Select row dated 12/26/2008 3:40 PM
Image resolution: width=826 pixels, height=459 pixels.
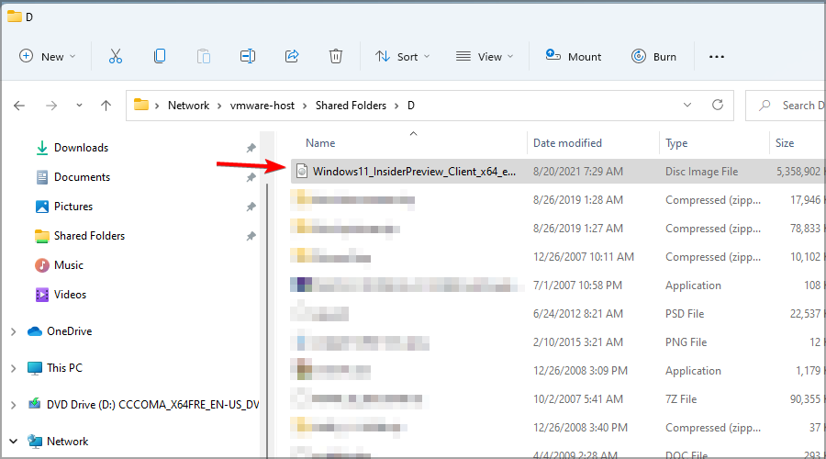click(x=558, y=428)
